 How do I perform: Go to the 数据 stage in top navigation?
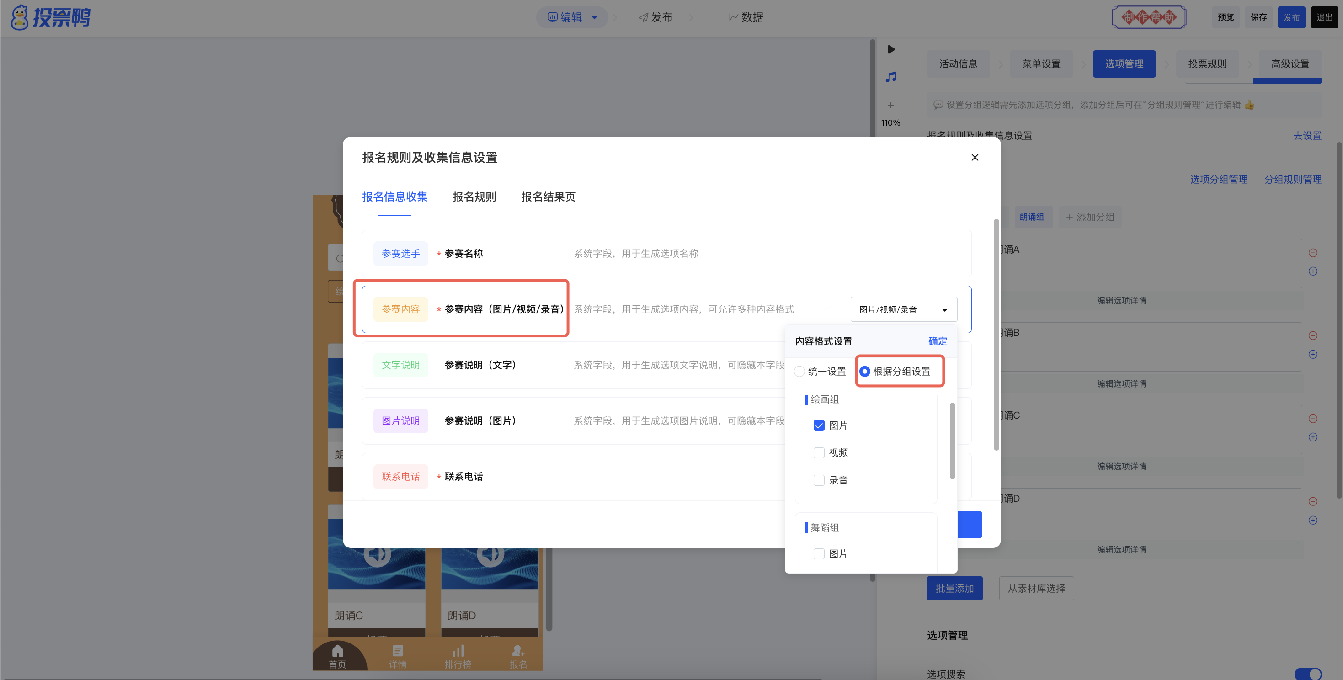pyautogui.click(x=746, y=18)
